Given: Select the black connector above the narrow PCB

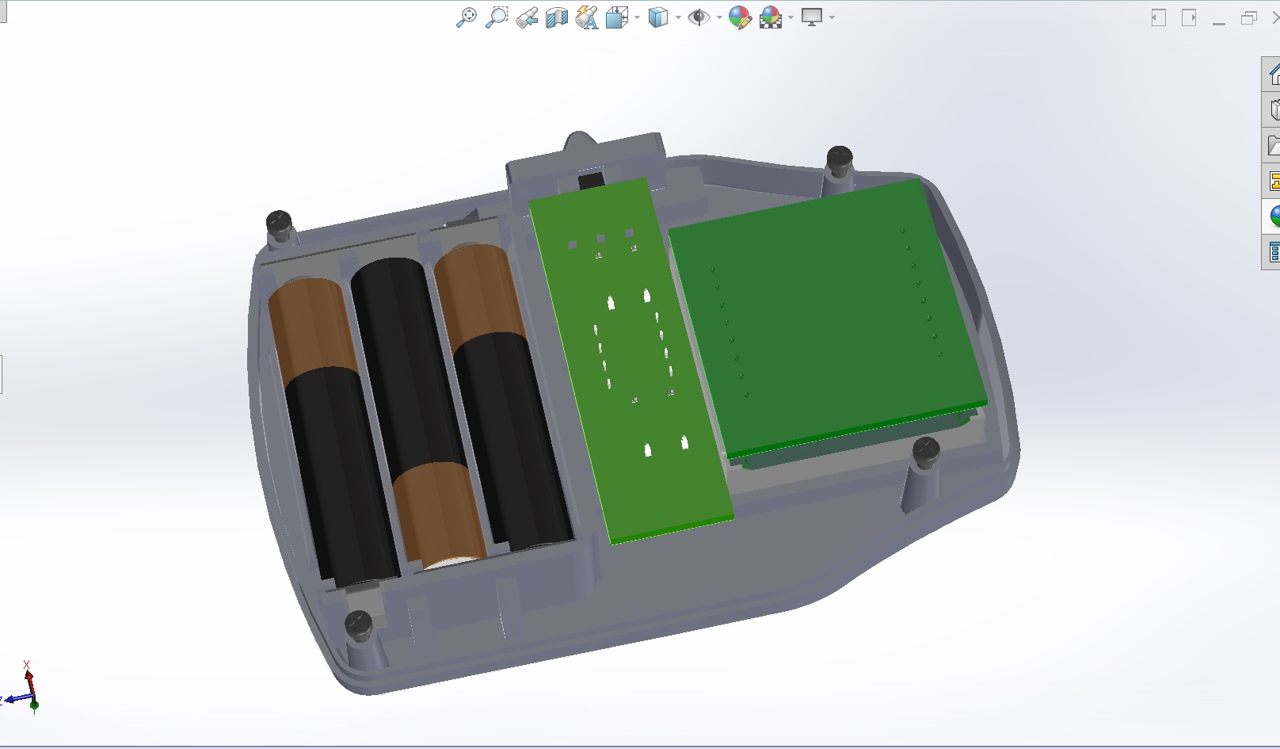Looking at the screenshot, I should pyautogui.click(x=591, y=182).
